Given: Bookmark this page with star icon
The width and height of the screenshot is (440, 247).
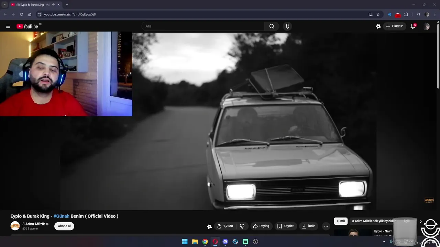Looking at the screenshot, I should click(x=378, y=14).
